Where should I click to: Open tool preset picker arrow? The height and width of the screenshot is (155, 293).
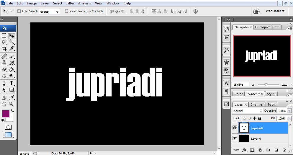point(12,11)
